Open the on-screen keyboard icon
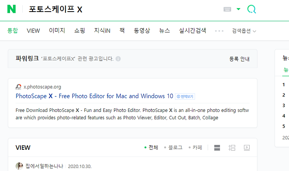Image resolution: width=289 pixels, height=171 pixels. pos(227,9)
